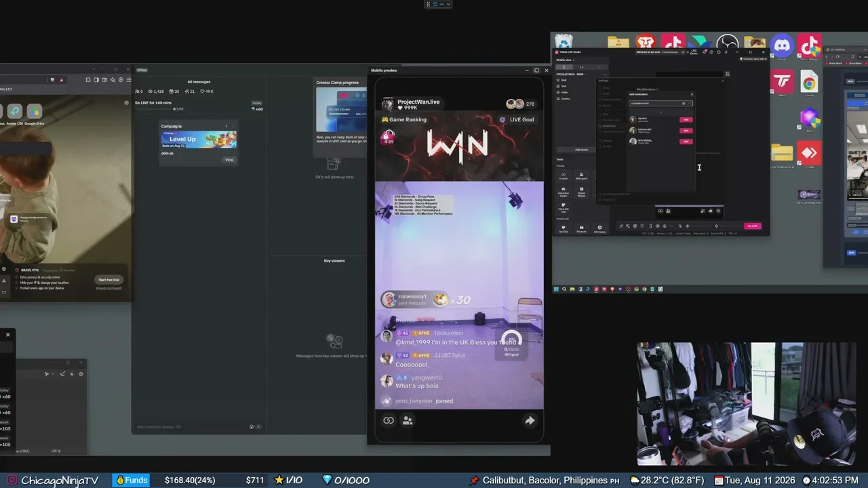Open the 278 viewers list in Mobile preview
Image resolution: width=868 pixels, height=488 pixels.
pyautogui.click(x=520, y=104)
